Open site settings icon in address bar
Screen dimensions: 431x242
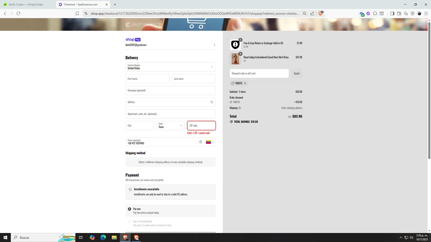[86, 13]
